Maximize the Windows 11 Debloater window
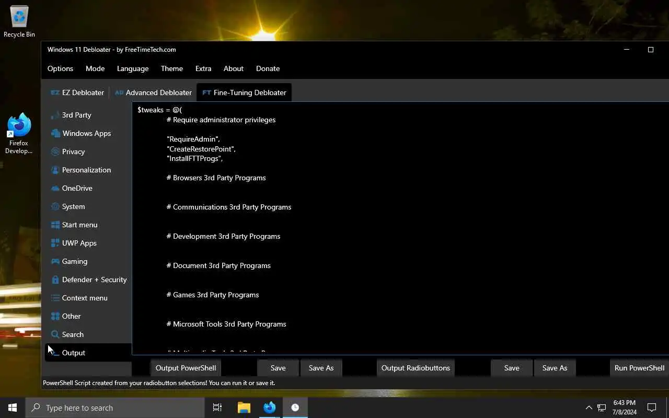The width and height of the screenshot is (669, 418). pyautogui.click(x=651, y=50)
